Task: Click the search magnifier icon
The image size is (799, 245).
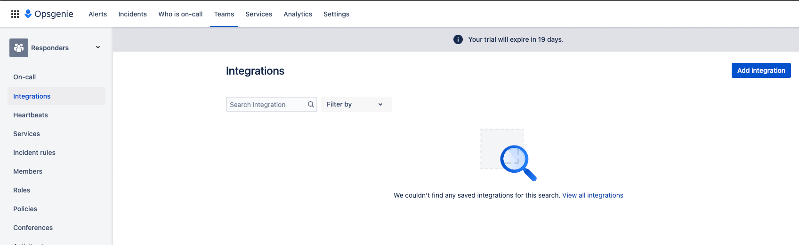Action: pos(311,104)
